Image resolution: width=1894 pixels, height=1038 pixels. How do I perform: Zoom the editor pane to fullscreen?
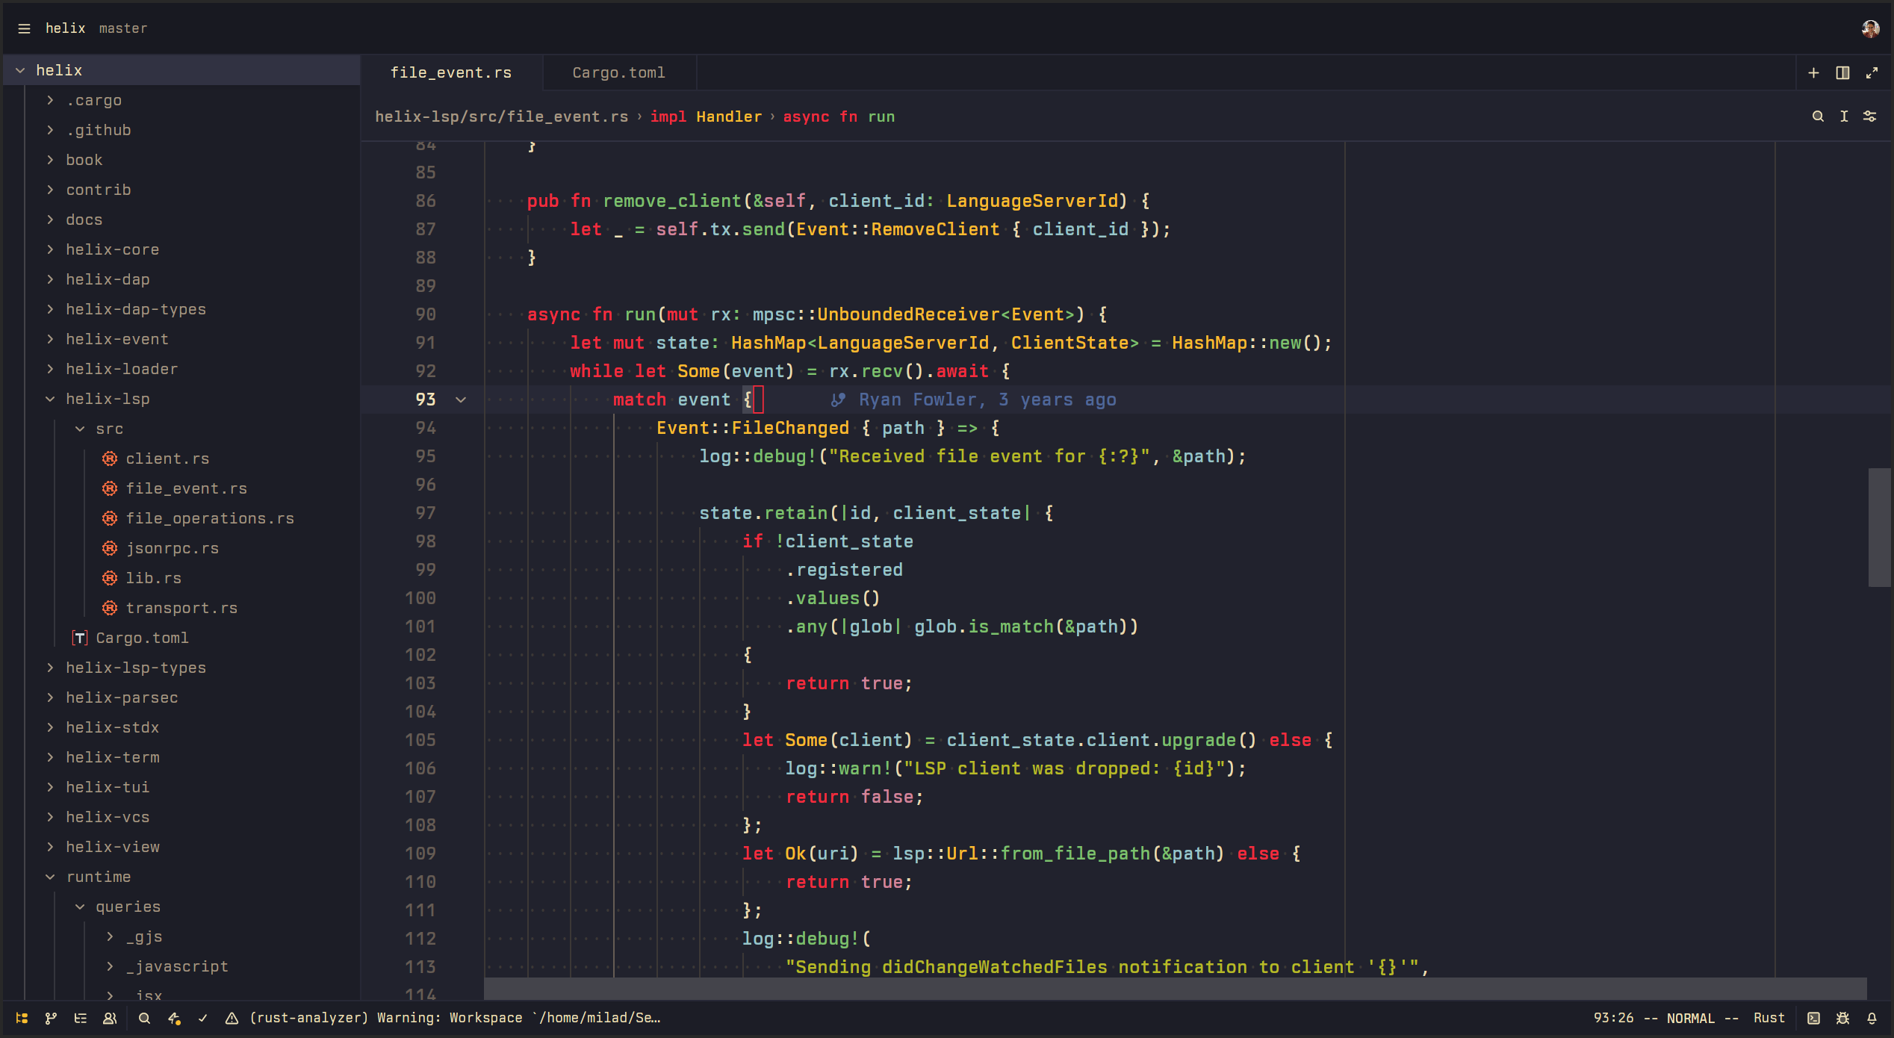(x=1872, y=72)
